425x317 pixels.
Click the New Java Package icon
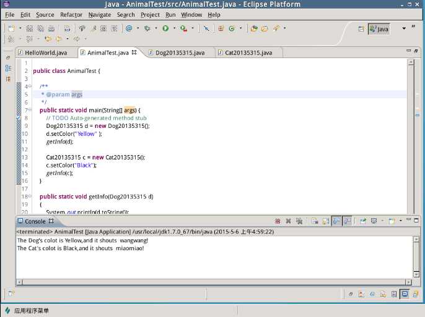(221, 28)
